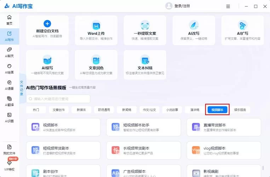
Task: Click the AI改写 feather icon
Action: 194,25
